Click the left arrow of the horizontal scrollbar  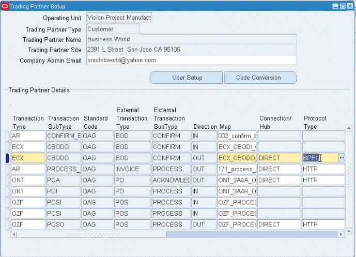tap(13, 234)
